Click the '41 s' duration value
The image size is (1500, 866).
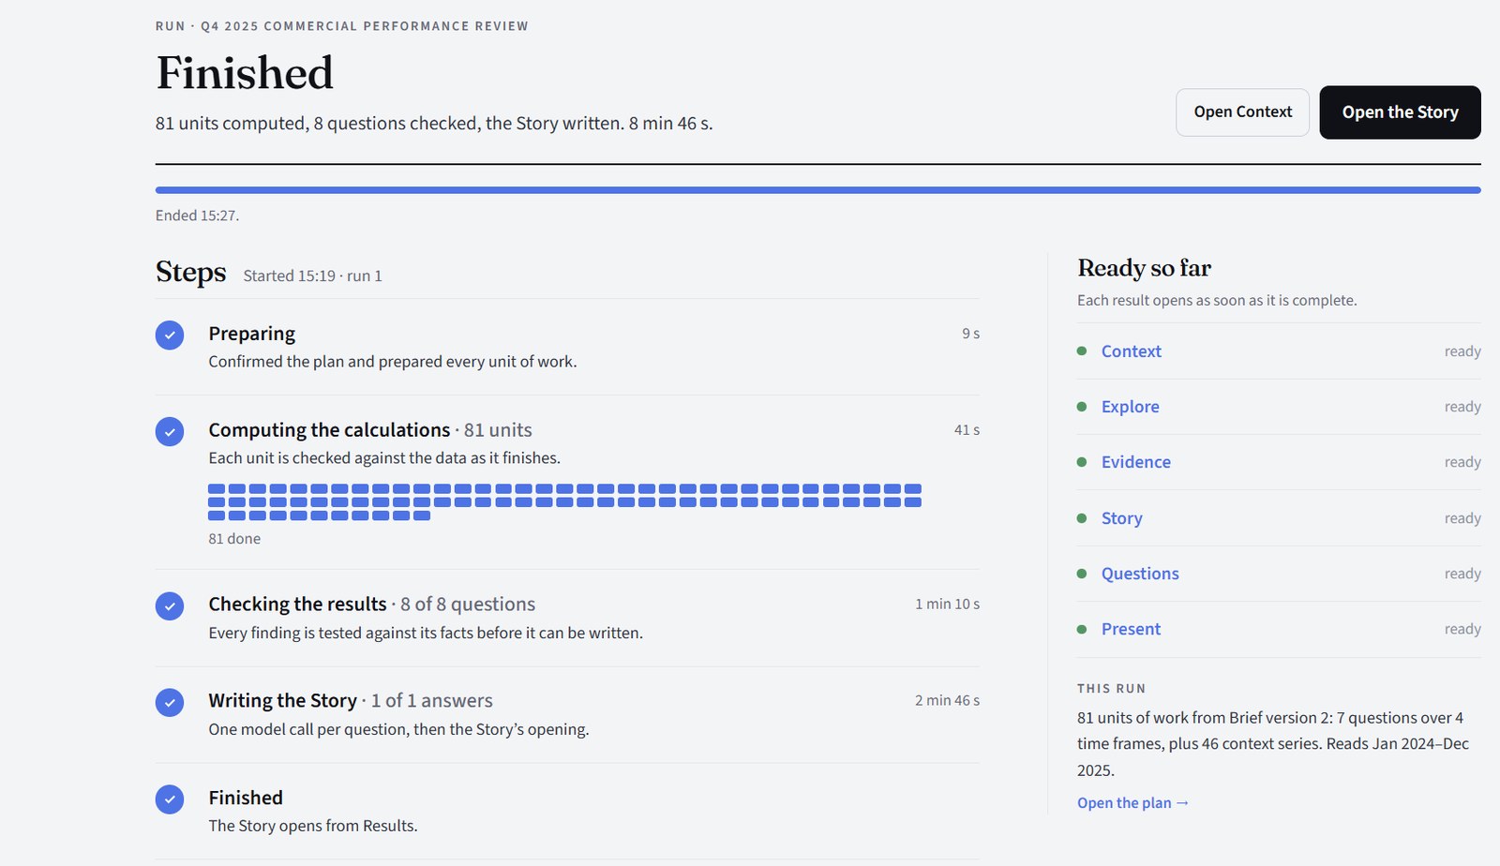point(967,430)
